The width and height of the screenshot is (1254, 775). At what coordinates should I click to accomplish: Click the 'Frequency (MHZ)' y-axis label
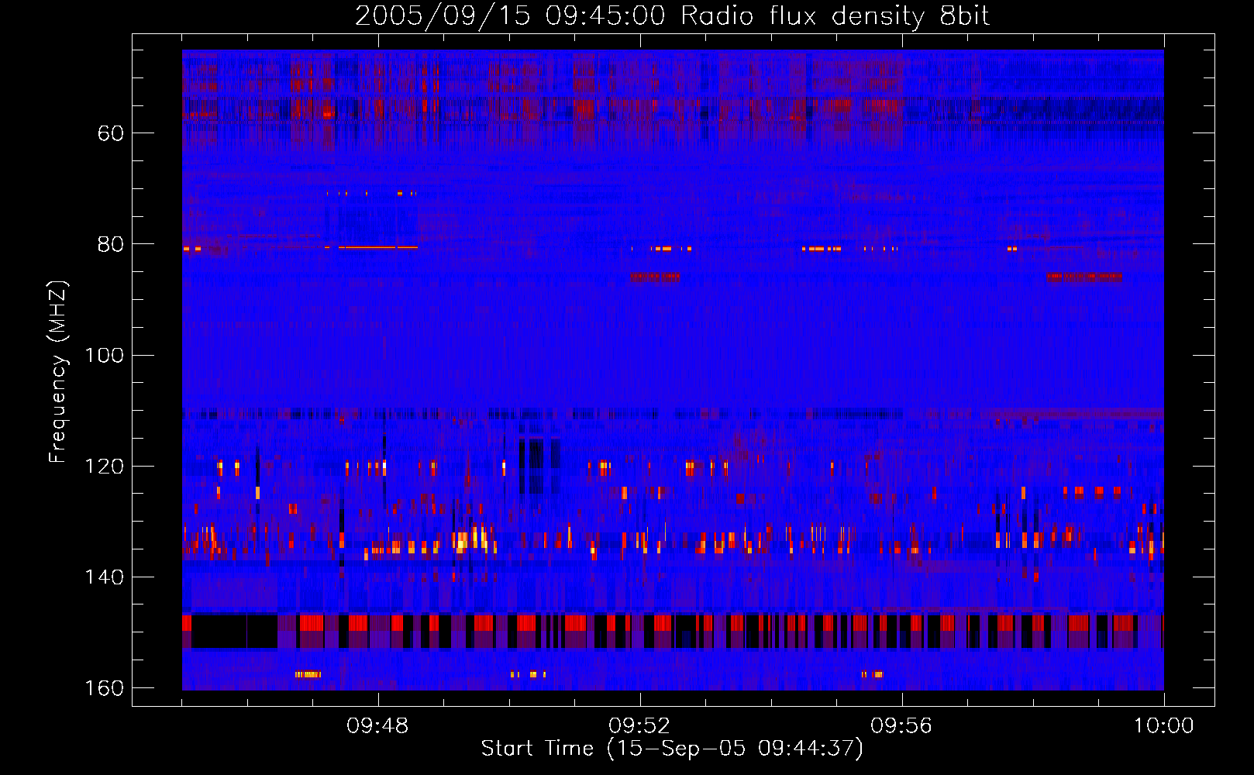[x=58, y=372]
